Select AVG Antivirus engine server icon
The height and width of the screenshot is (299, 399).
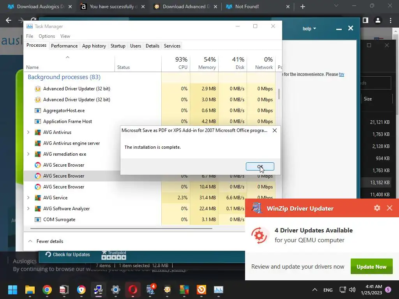click(x=38, y=143)
